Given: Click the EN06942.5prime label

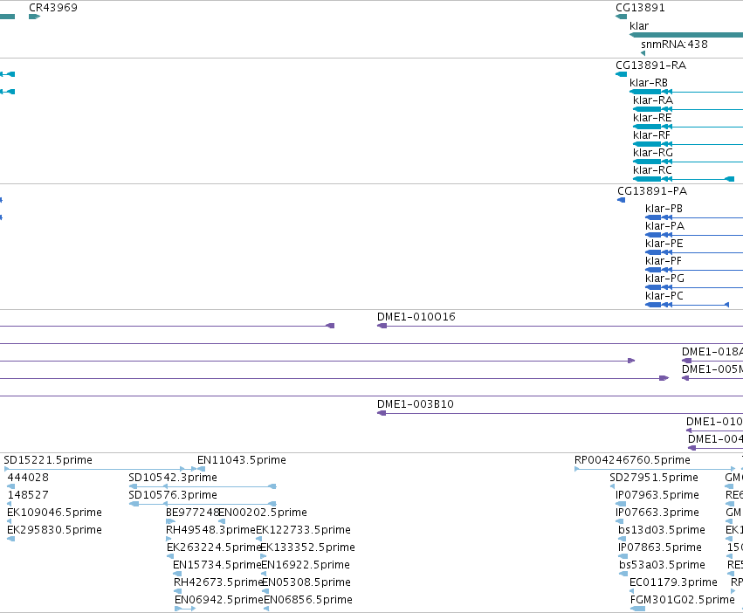Looking at the screenshot, I should click(219, 600).
